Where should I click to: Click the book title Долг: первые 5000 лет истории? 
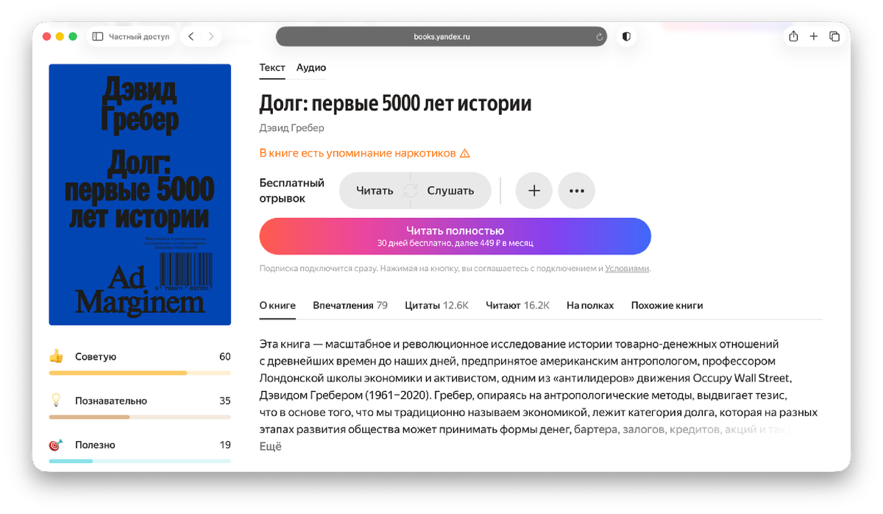[395, 103]
